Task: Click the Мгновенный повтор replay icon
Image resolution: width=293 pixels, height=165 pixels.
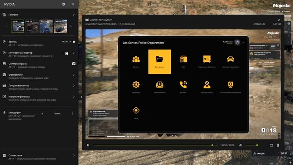Action: [4, 53]
